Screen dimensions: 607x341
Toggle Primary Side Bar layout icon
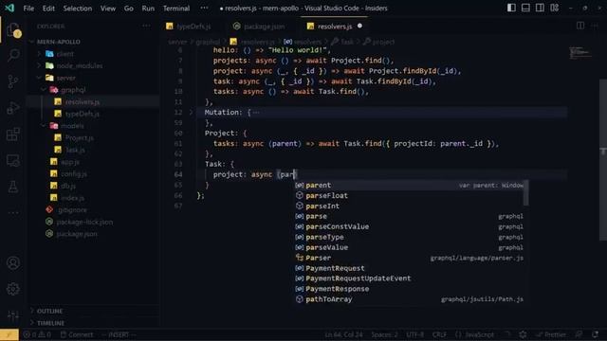point(511,8)
